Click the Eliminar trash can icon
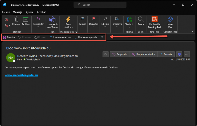 coord(16,19)
